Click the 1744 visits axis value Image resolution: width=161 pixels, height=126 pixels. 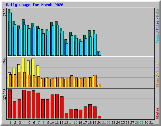5,61
